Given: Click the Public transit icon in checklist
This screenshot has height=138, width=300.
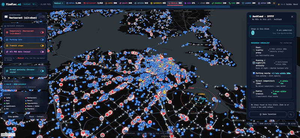Looking at the screenshot, I should [x=254, y=92].
